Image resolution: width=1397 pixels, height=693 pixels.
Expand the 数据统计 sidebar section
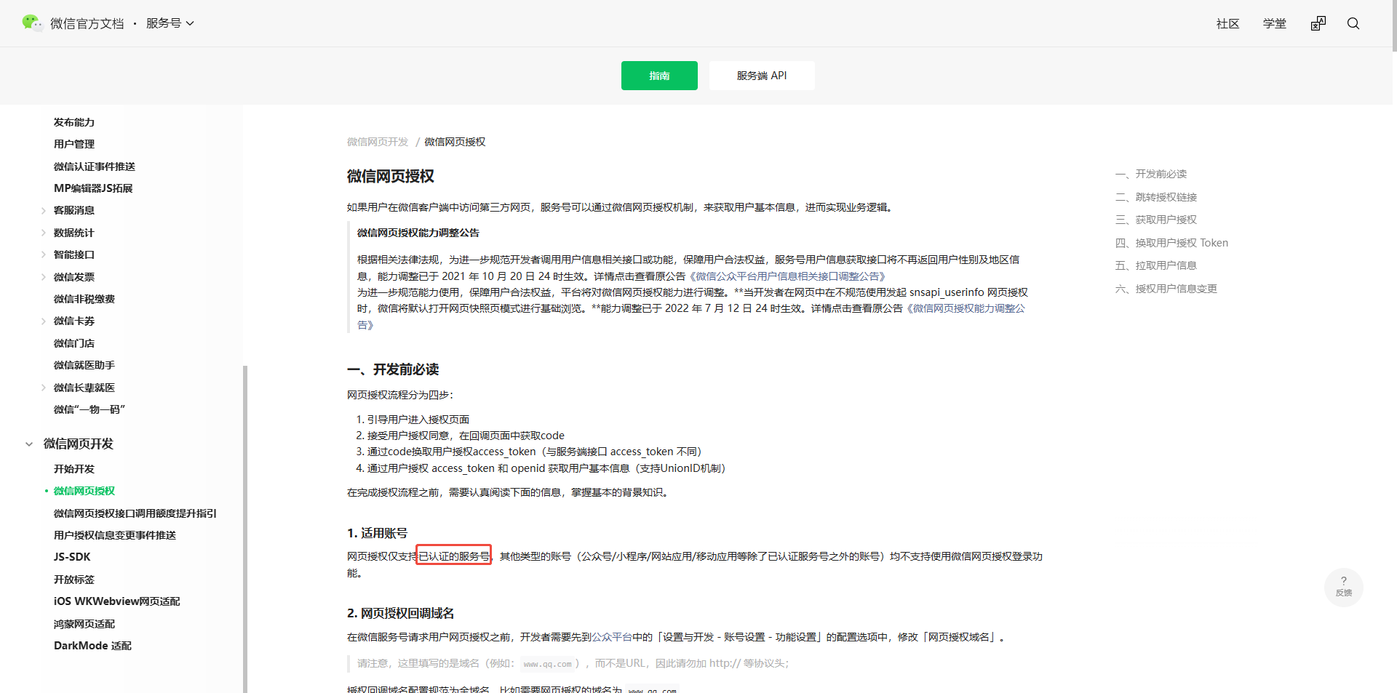point(44,233)
